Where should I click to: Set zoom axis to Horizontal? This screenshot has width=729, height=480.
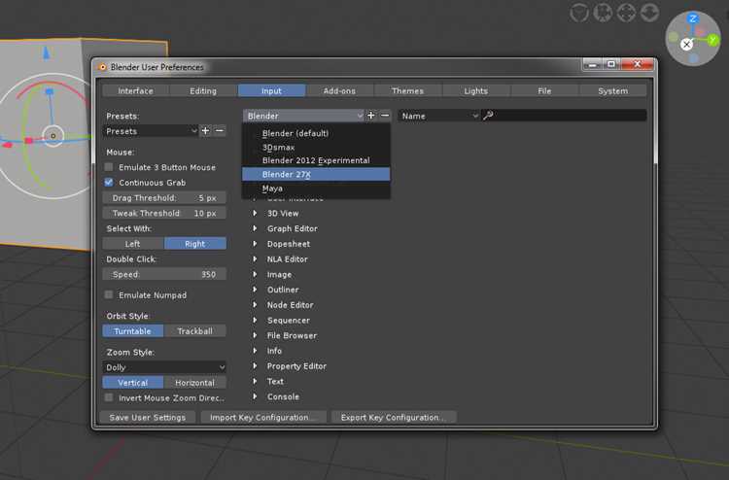click(x=195, y=383)
